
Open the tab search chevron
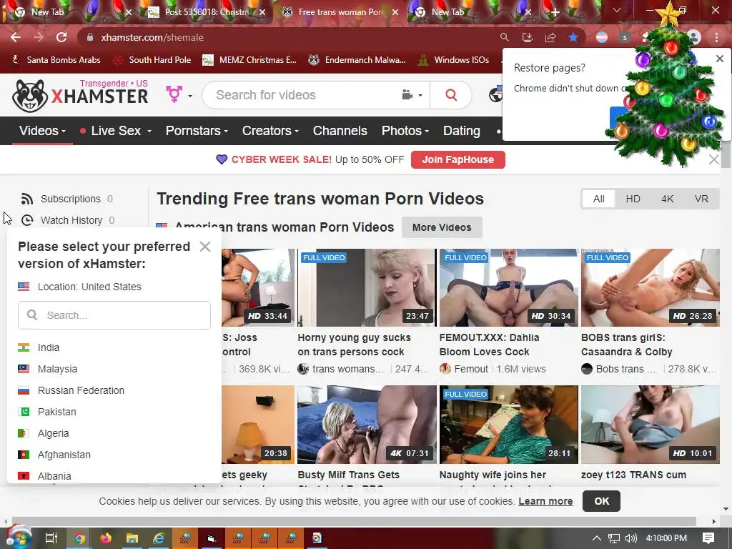point(616,10)
